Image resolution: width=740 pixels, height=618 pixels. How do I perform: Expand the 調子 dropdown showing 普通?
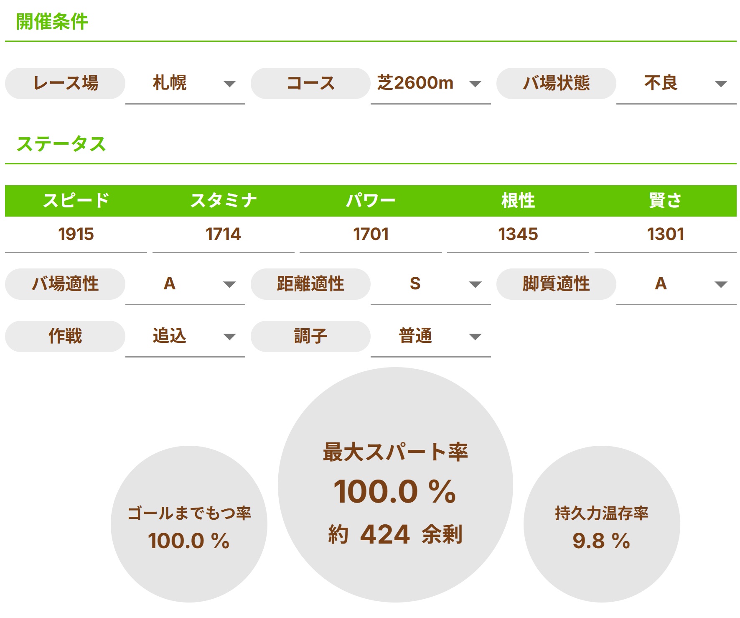[x=430, y=337]
